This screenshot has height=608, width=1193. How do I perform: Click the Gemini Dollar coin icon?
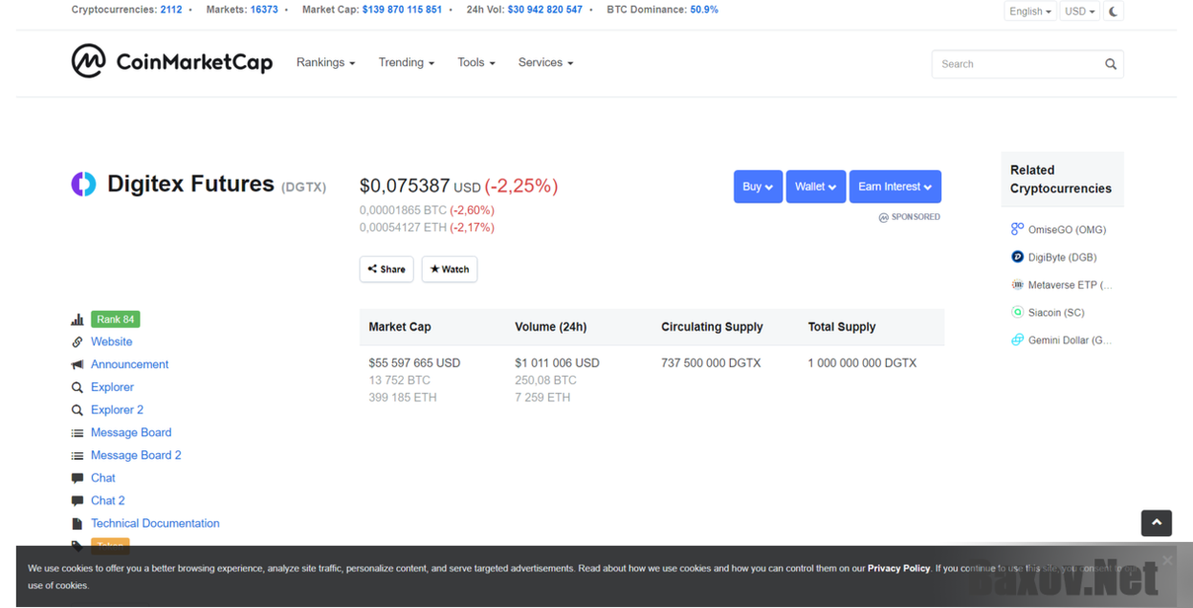tap(1017, 340)
